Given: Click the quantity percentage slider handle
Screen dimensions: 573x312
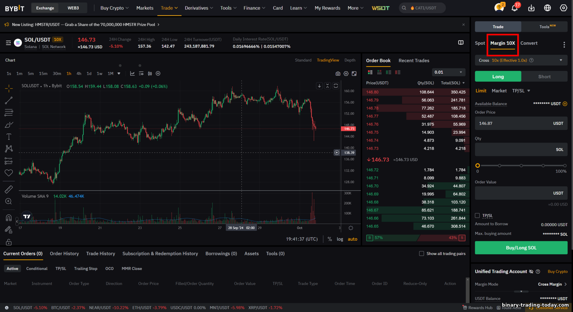Looking at the screenshot, I should pyautogui.click(x=477, y=165).
